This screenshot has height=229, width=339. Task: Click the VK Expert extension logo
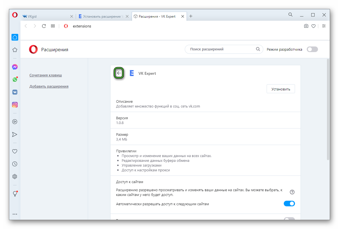(132, 73)
